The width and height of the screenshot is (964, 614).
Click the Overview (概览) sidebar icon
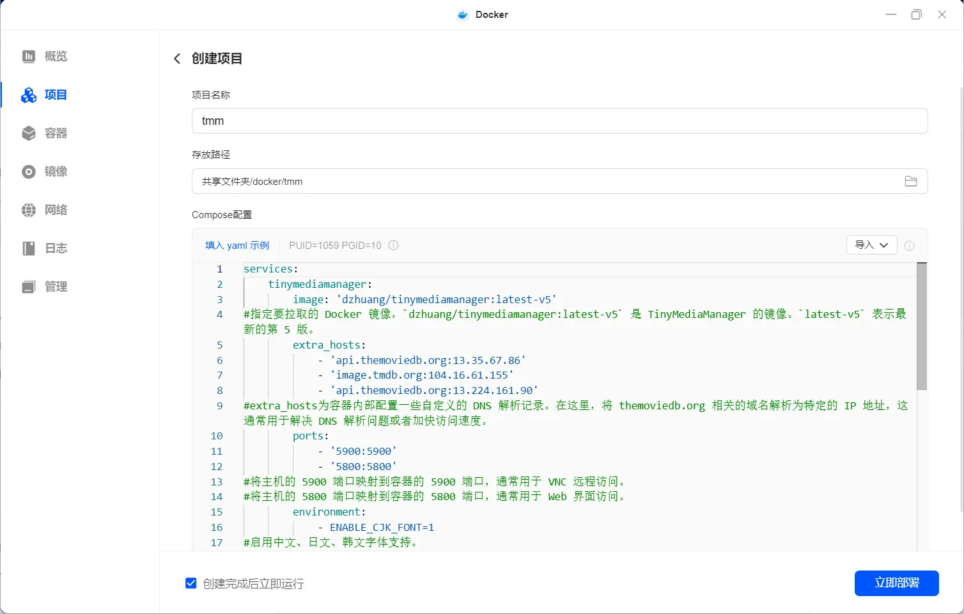[29, 56]
